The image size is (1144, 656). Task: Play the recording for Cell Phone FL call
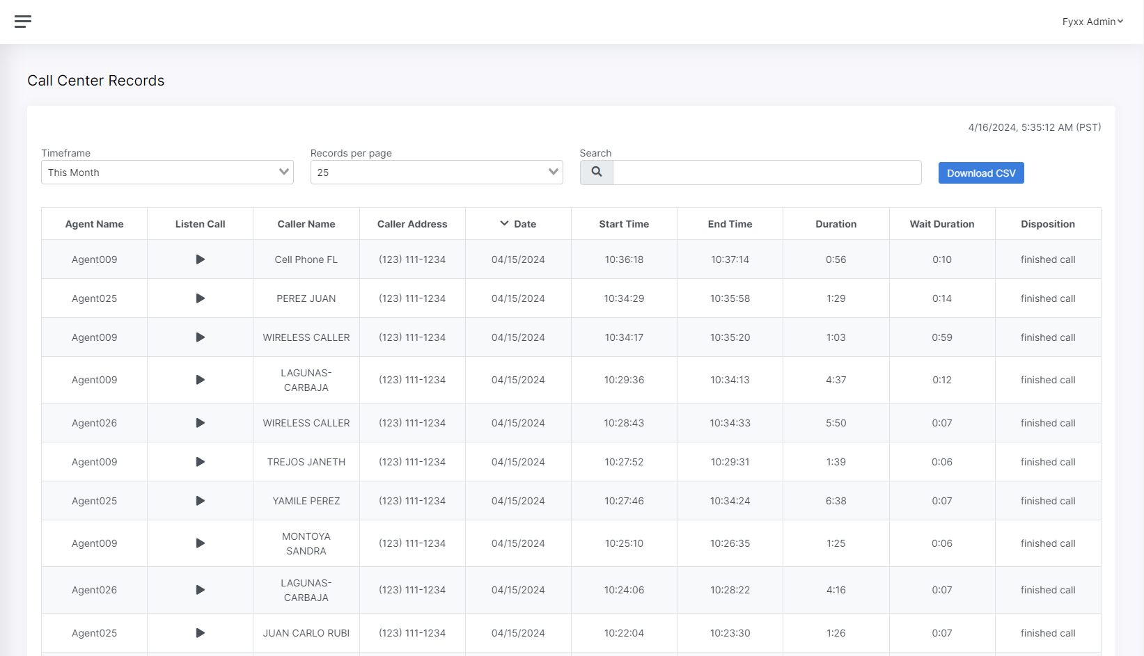200,259
